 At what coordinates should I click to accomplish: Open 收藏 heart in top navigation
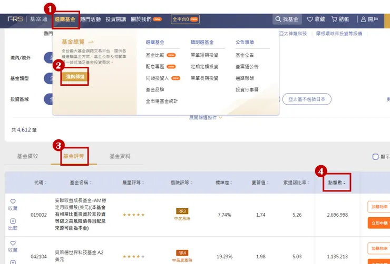pos(316,19)
